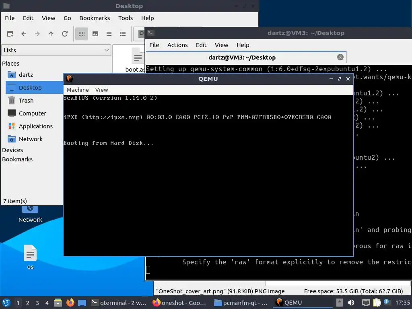Image resolution: width=412 pixels, height=309 pixels.
Task: Open the Lubuntu start menu
Action: (6, 303)
